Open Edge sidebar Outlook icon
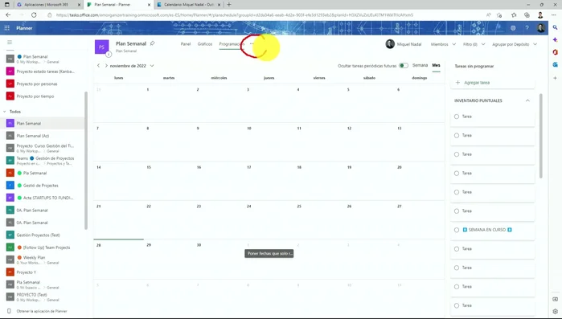The height and width of the screenshot is (319, 562). click(x=555, y=65)
